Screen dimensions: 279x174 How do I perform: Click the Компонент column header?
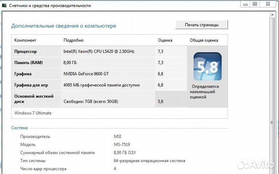pos(25,40)
